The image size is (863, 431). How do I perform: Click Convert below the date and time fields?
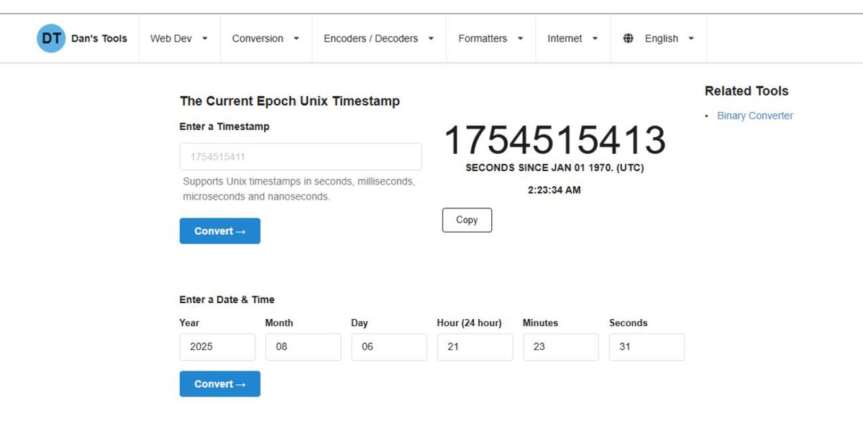219,384
